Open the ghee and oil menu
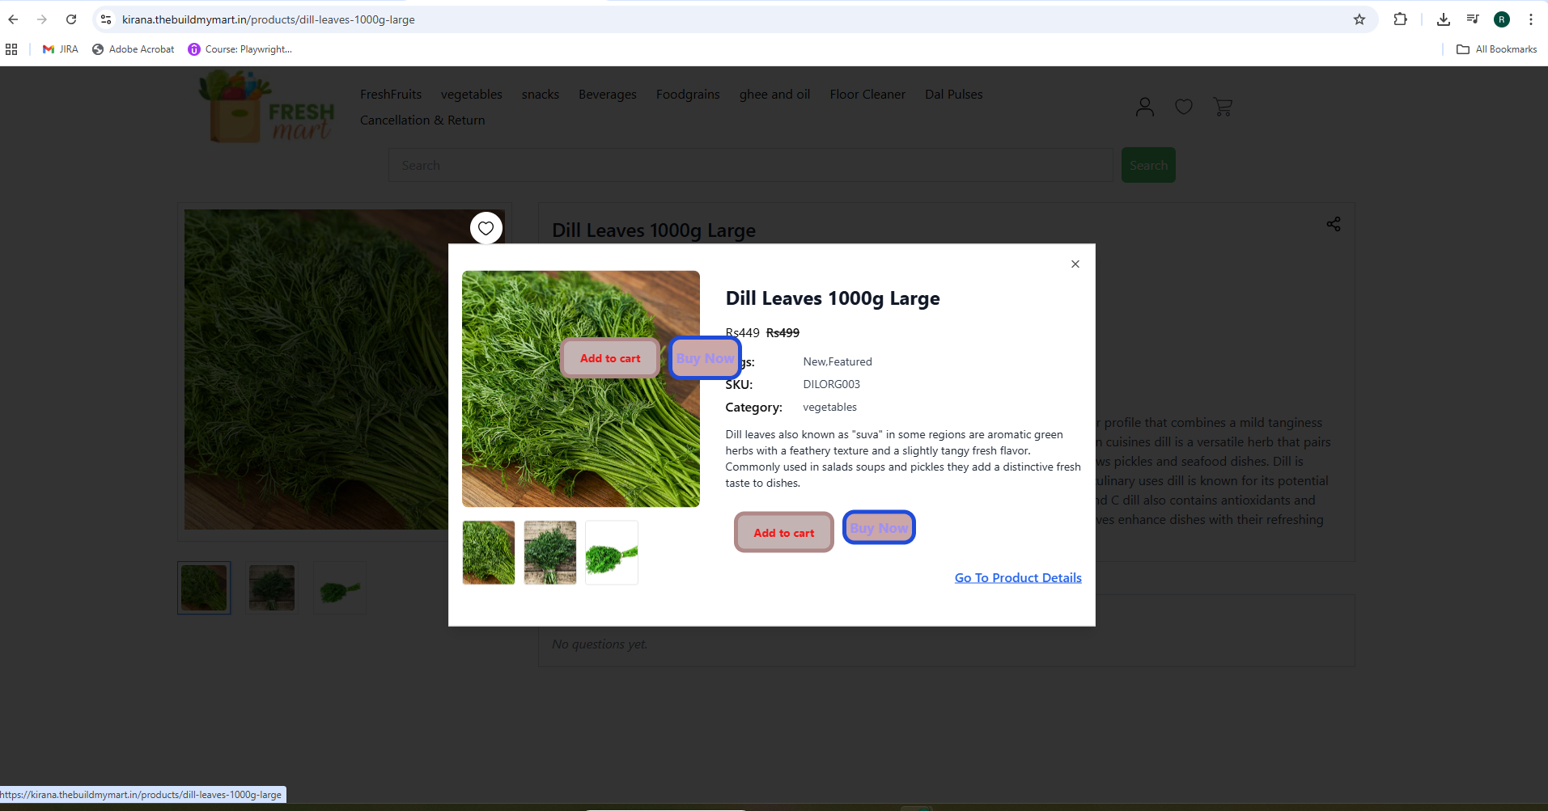This screenshot has width=1548, height=811. click(x=774, y=95)
